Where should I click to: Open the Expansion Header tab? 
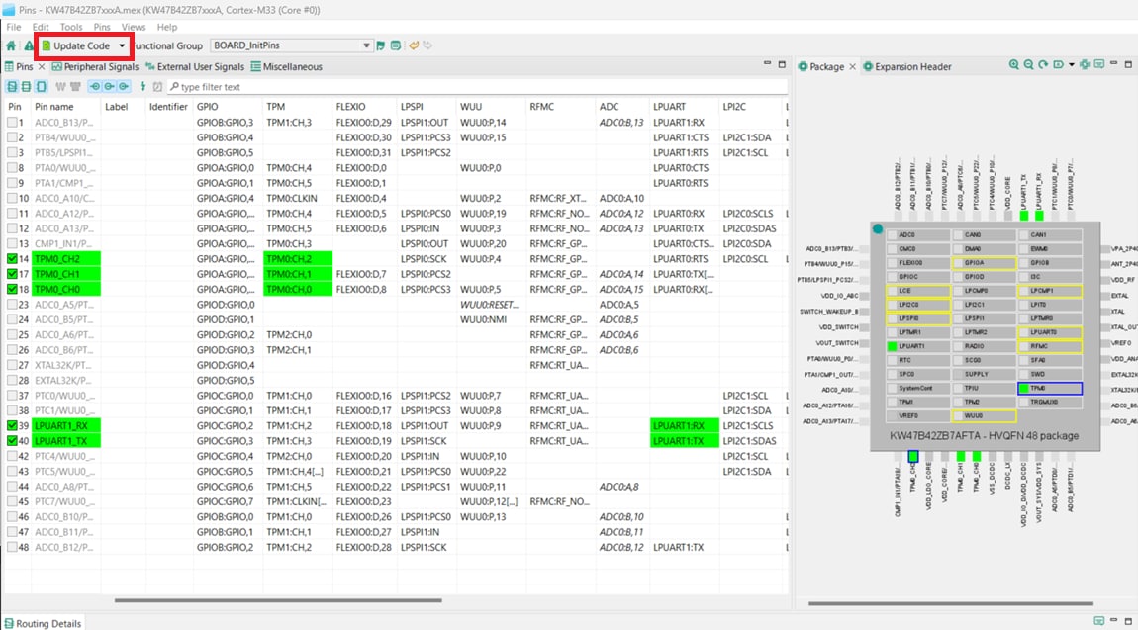[x=905, y=66]
